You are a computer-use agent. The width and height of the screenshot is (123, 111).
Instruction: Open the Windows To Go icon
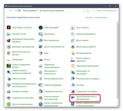coord(9,34)
